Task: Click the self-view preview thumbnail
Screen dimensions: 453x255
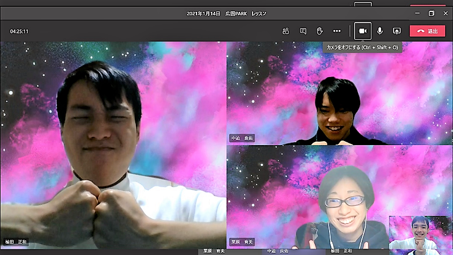Action: point(420,232)
